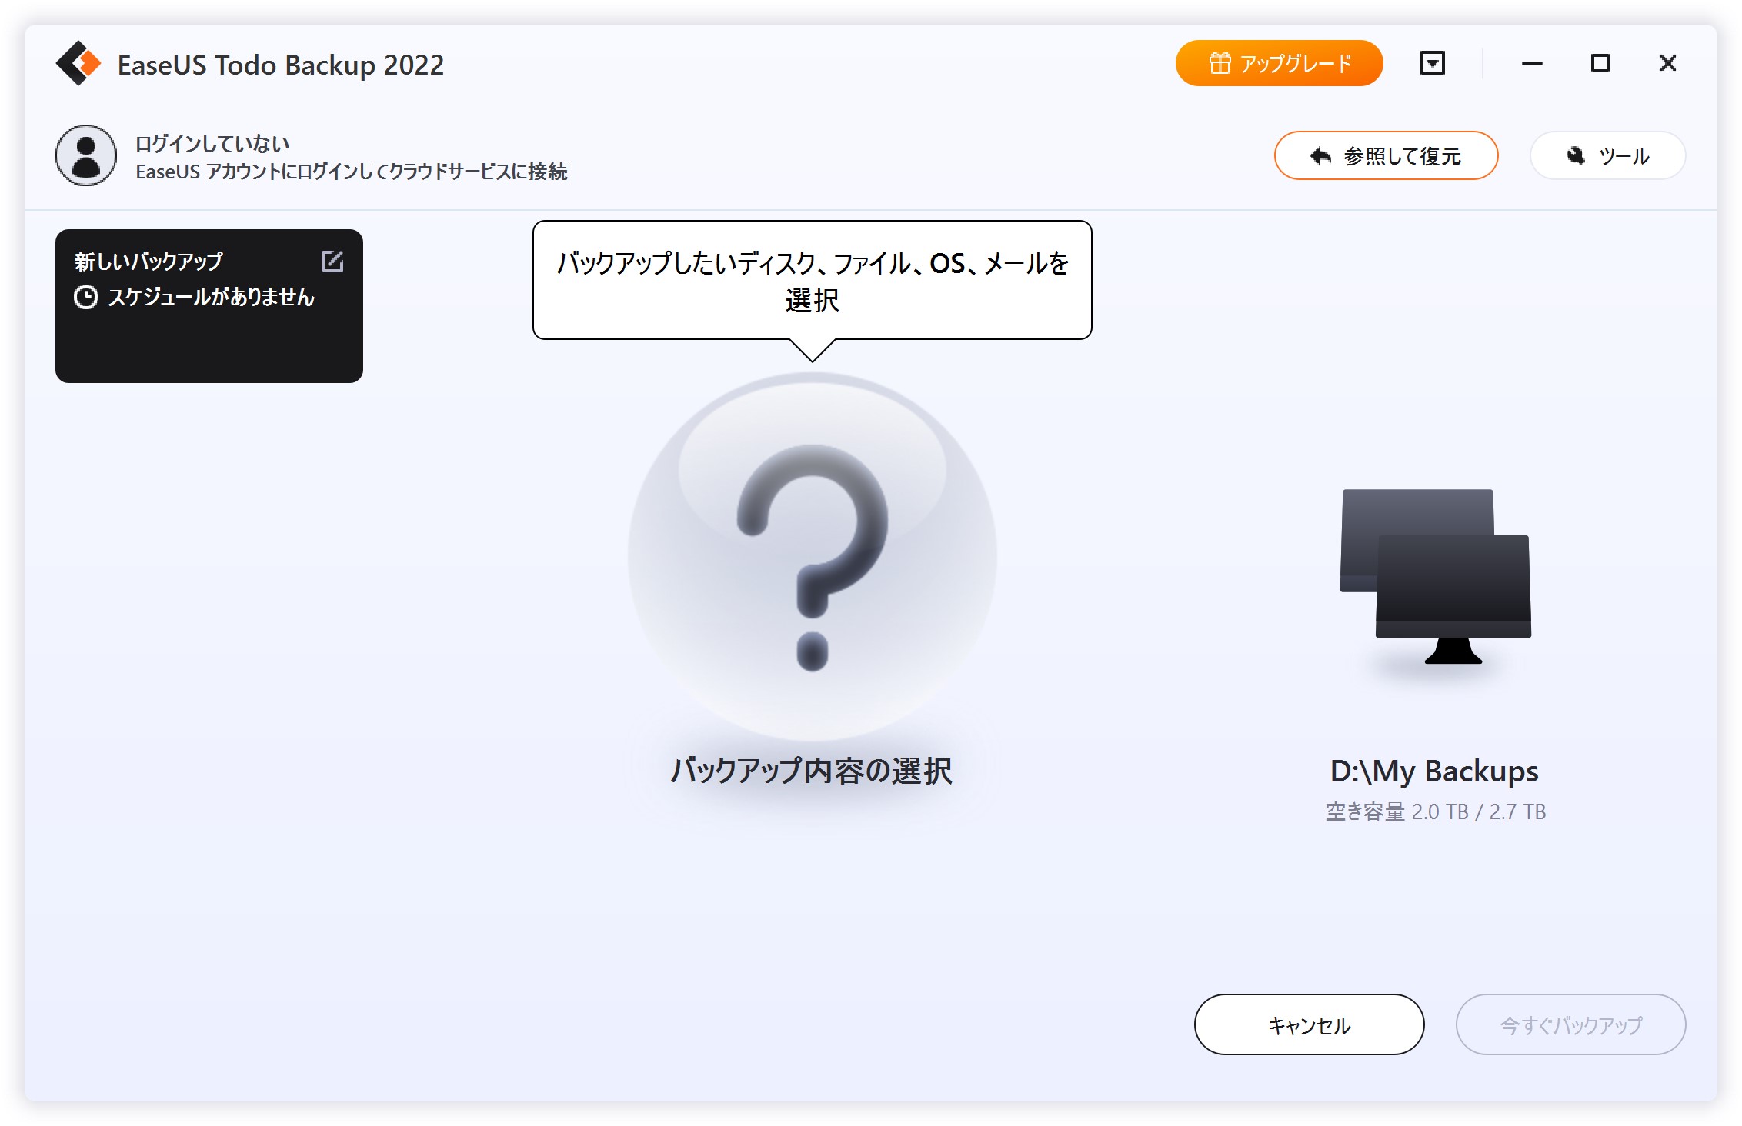The image size is (1742, 1126).
Task: Open the dropdown arrow next to the upgrade button
Action: click(1432, 63)
